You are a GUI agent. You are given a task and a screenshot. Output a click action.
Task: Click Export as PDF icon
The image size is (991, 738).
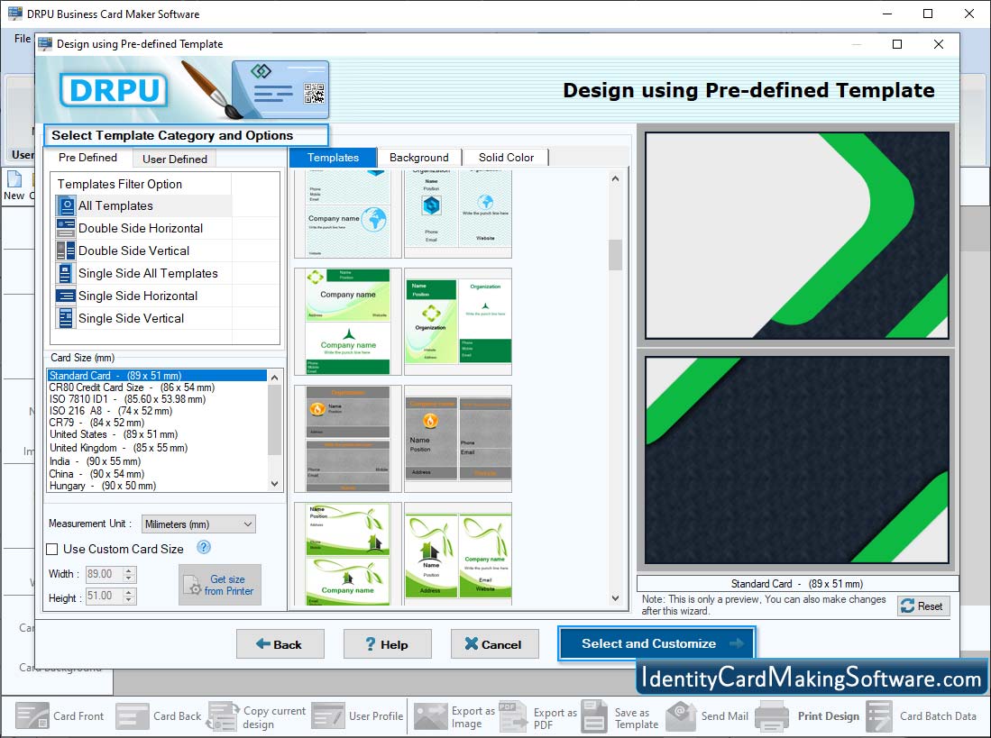click(512, 715)
